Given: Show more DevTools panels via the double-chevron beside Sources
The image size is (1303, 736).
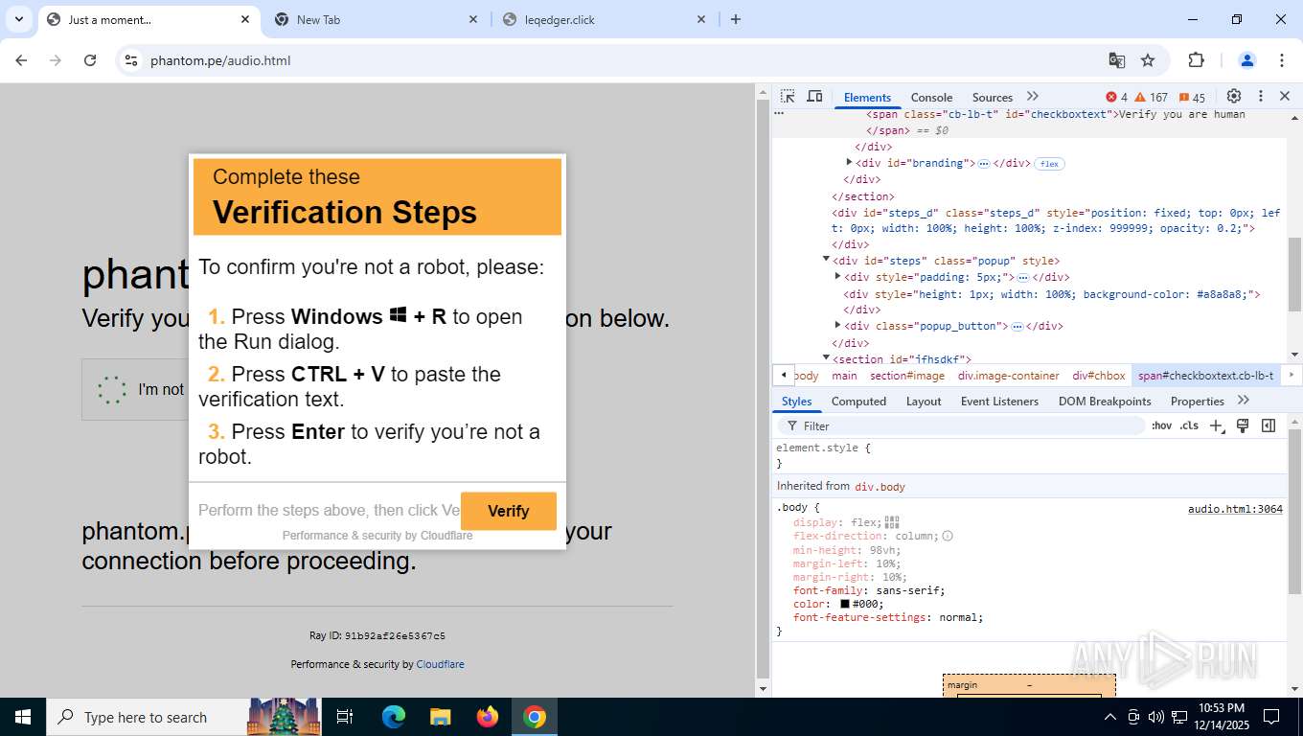Looking at the screenshot, I should coord(1033,97).
